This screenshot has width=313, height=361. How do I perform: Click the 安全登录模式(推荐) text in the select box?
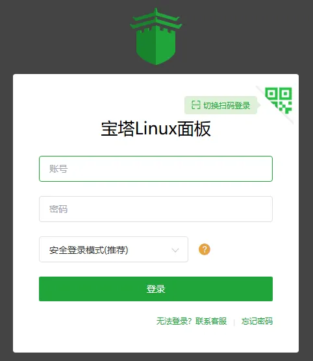pos(89,250)
